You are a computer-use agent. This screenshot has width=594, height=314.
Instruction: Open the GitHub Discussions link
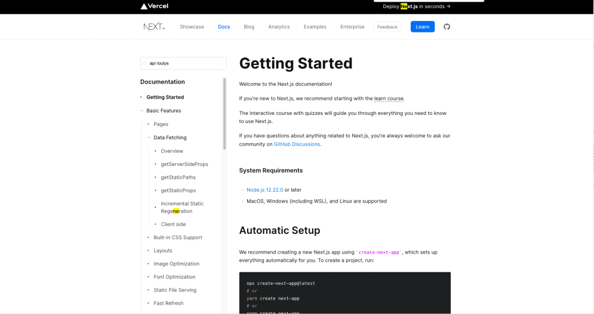pos(297,144)
